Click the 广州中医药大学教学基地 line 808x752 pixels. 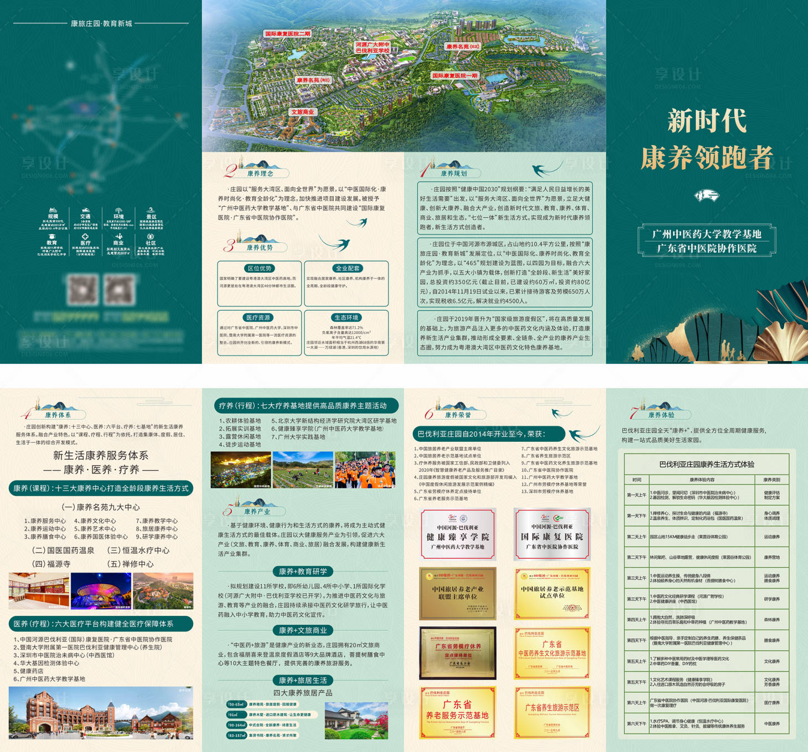click(707, 234)
